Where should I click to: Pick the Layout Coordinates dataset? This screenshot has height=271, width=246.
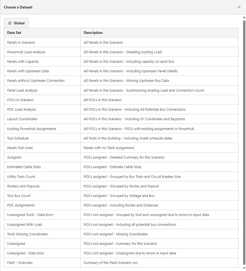tap(22, 119)
